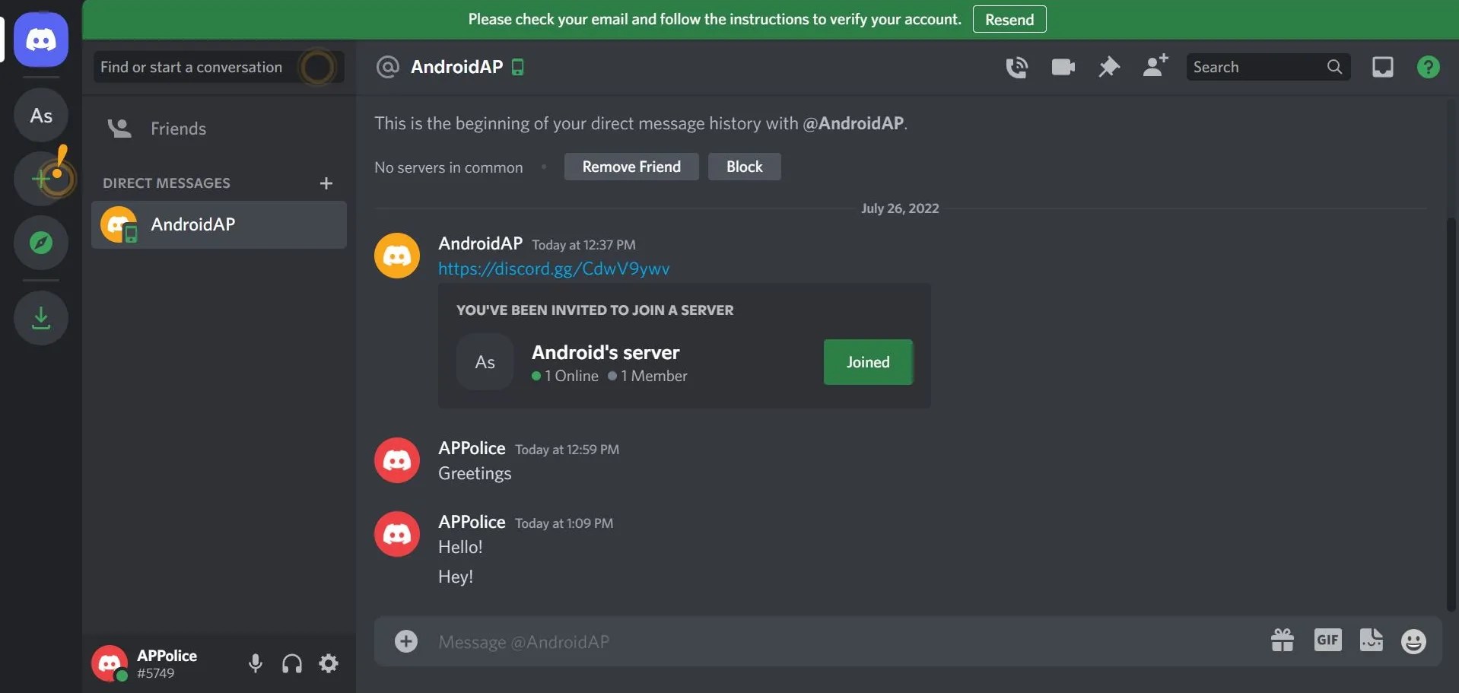
Task: Open Help via the question mark
Action: (x=1429, y=67)
